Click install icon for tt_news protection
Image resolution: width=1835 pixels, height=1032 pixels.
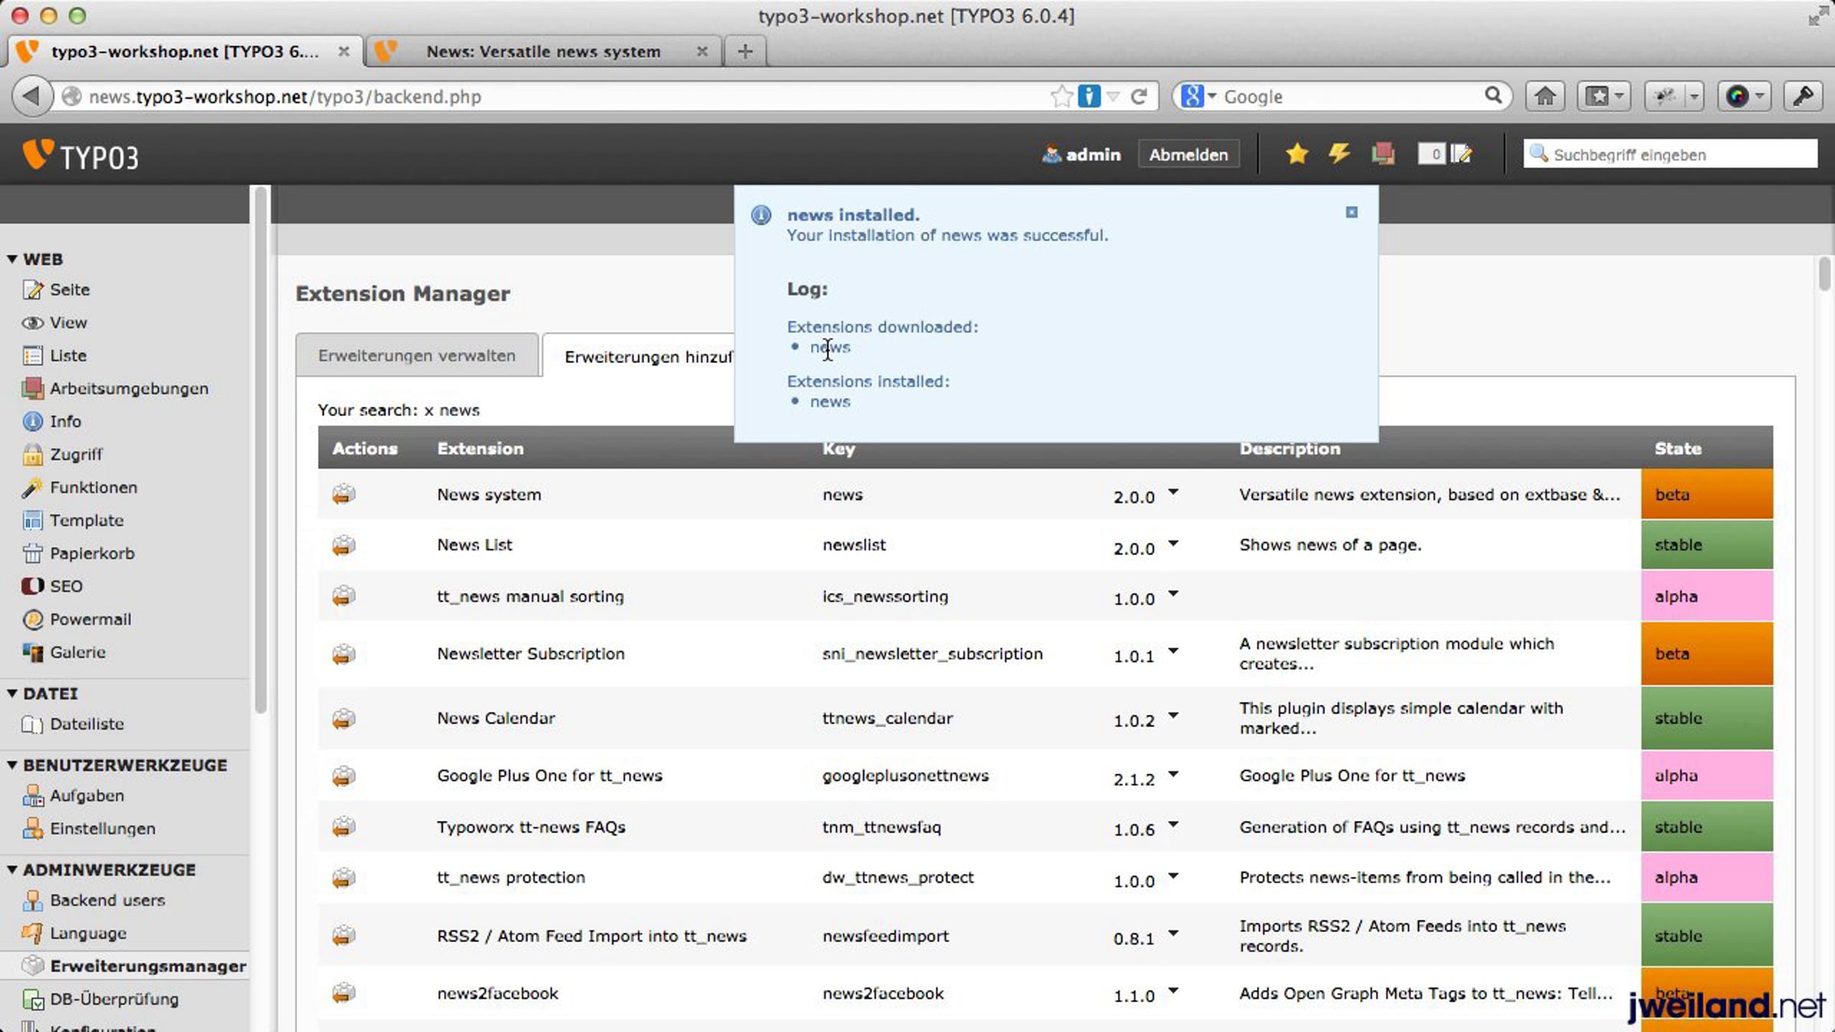click(343, 877)
